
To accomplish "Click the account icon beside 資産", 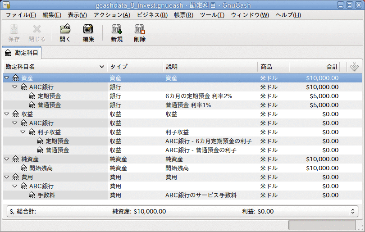I will tap(16, 78).
